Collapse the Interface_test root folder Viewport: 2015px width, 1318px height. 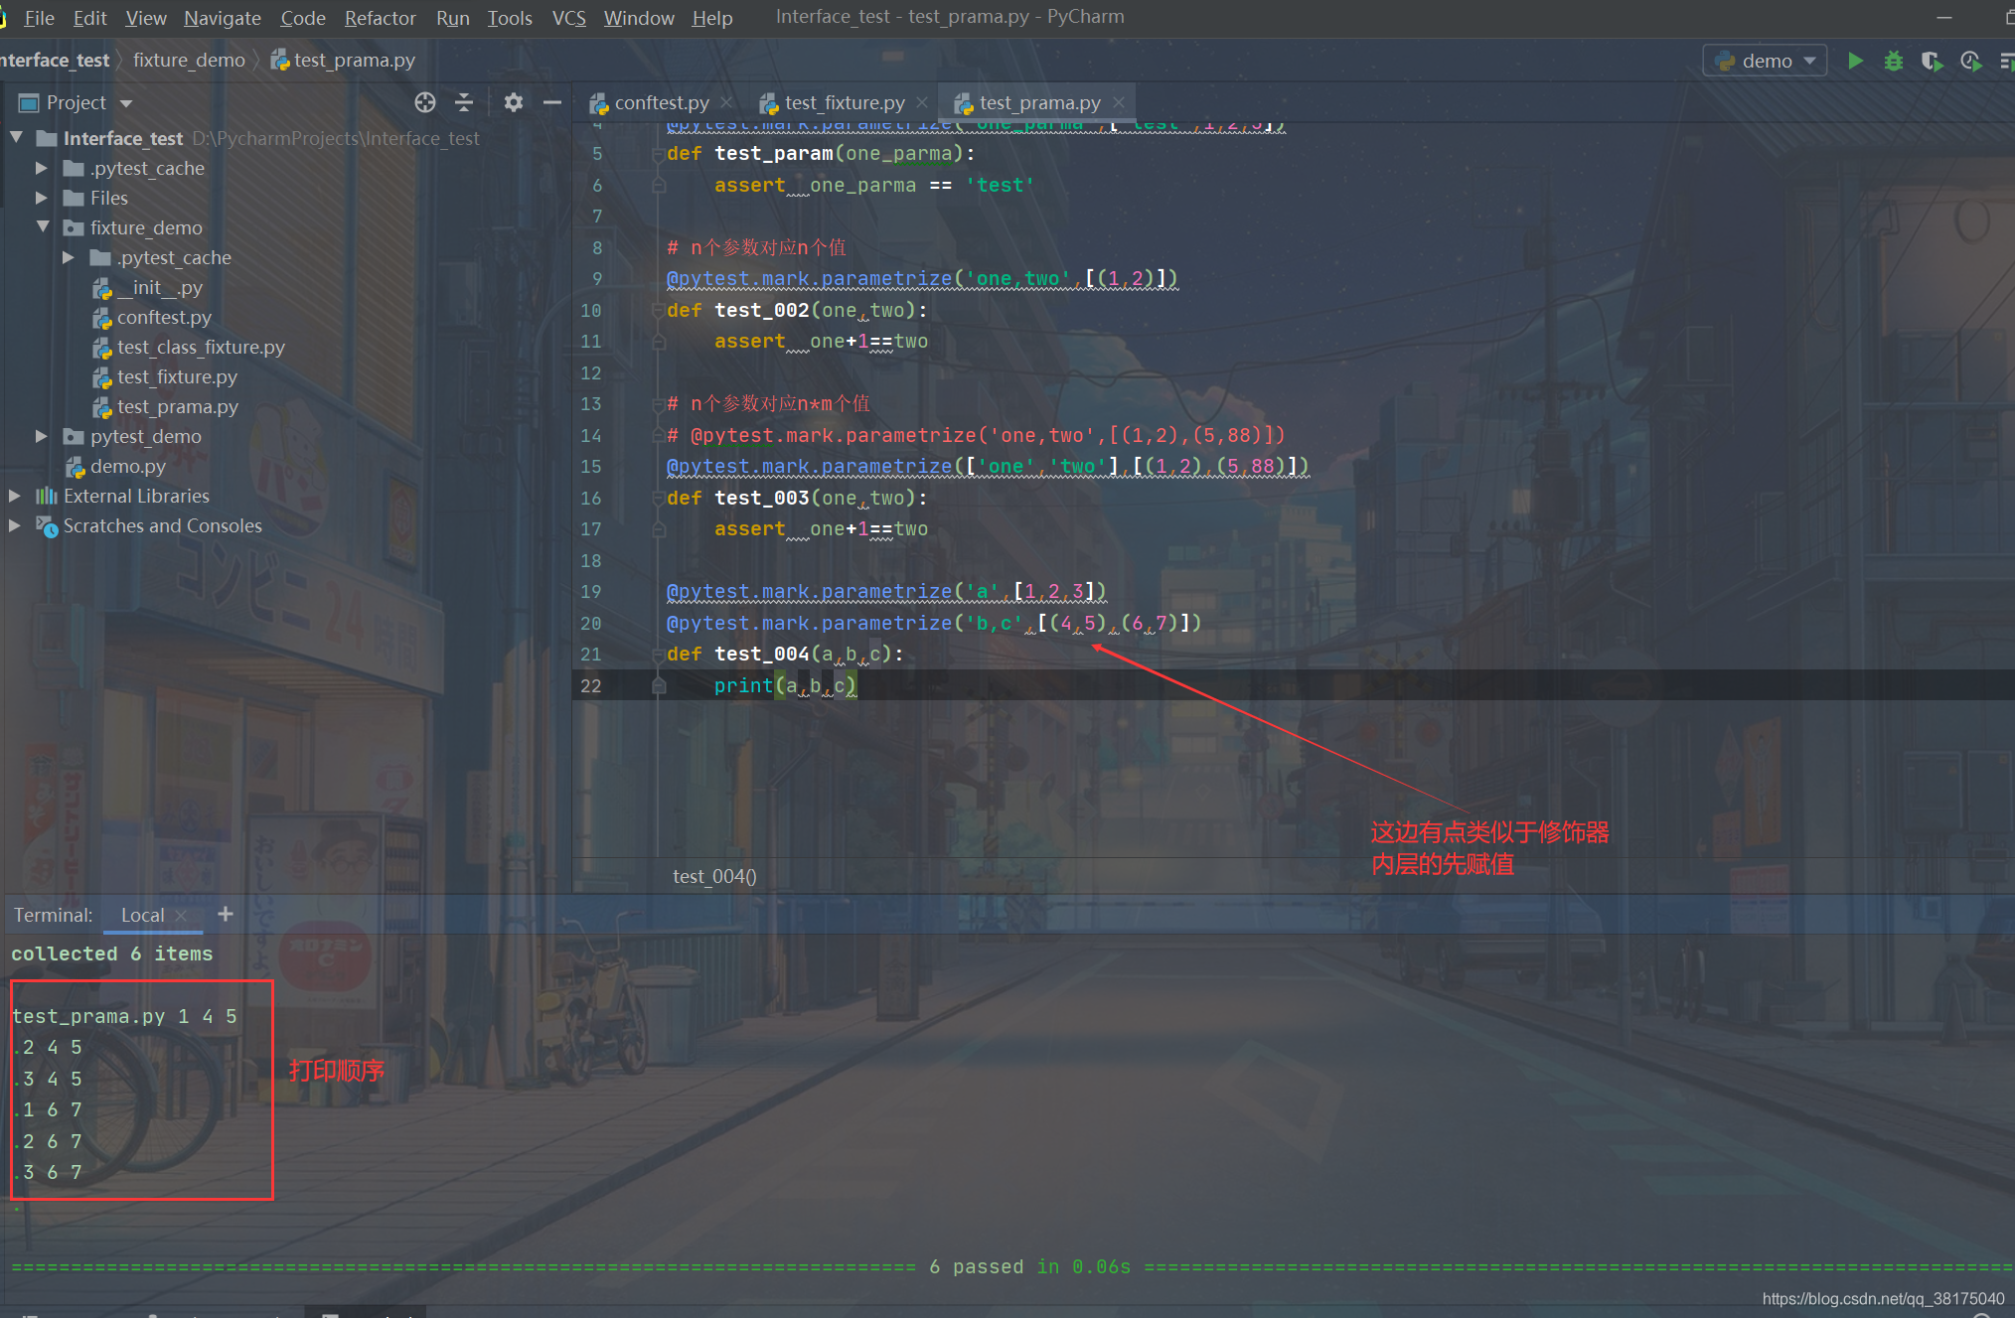pyautogui.click(x=17, y=138)
